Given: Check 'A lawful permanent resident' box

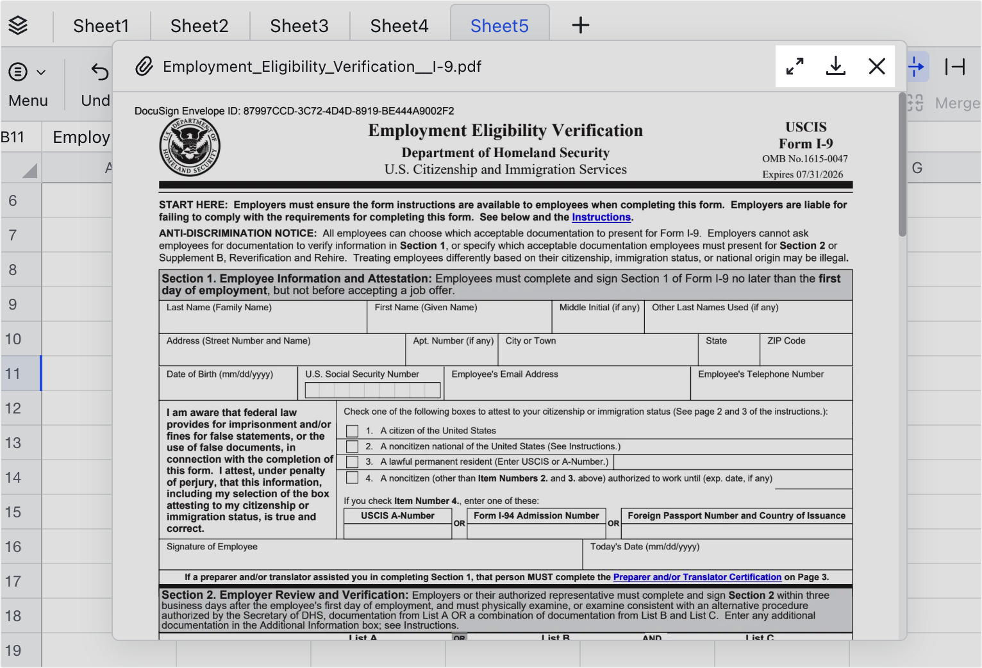Looking at the screenshot, I should 352,462.
